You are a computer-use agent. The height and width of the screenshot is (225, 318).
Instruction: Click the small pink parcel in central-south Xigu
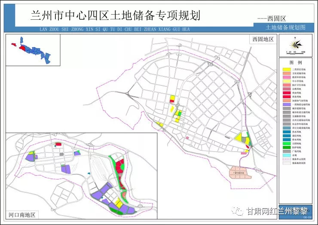[x=187, y=138]
